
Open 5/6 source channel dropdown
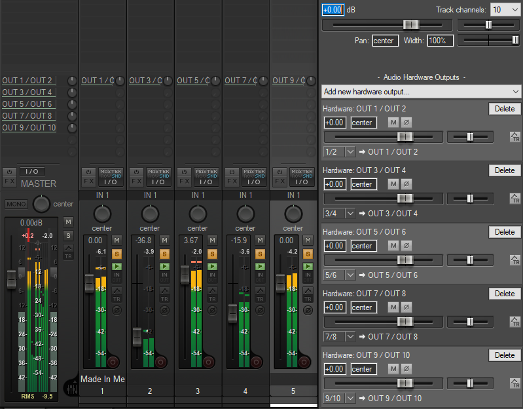(340, 275)
